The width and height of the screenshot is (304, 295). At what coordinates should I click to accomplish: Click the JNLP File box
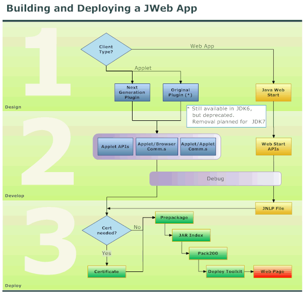274,208
